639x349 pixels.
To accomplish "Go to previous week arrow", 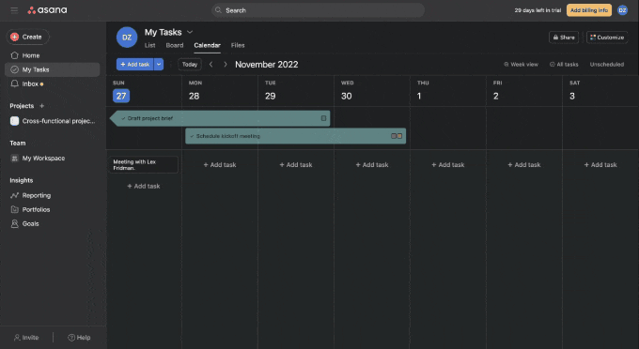I will (x=211, y=65).
